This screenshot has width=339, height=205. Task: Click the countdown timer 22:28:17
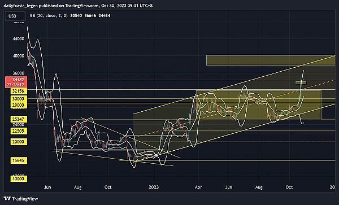(16, 85)
